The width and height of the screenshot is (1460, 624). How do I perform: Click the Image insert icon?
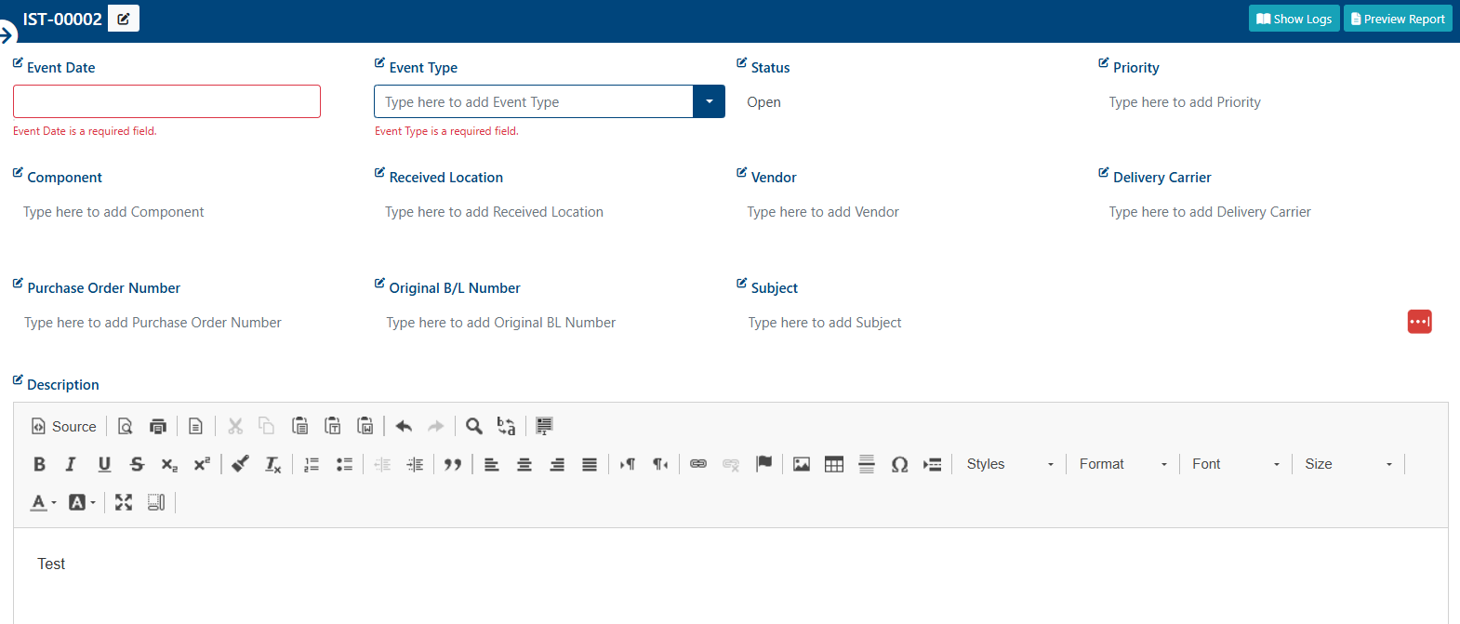[x=802, y=464]
